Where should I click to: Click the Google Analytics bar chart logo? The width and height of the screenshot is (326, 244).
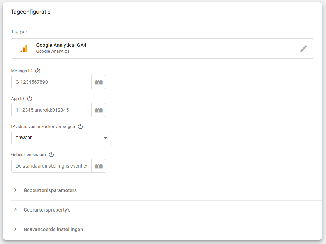(24, 49)
